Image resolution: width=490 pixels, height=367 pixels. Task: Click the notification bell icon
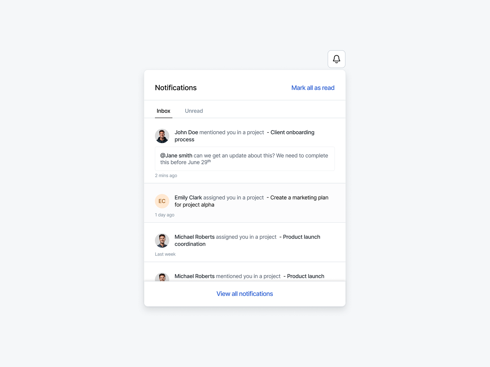tap(336, 59)
